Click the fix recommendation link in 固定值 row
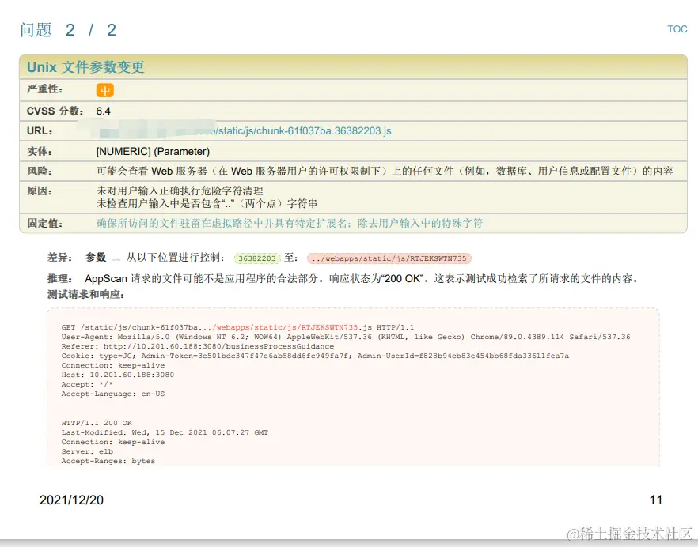 coord(290,223)
